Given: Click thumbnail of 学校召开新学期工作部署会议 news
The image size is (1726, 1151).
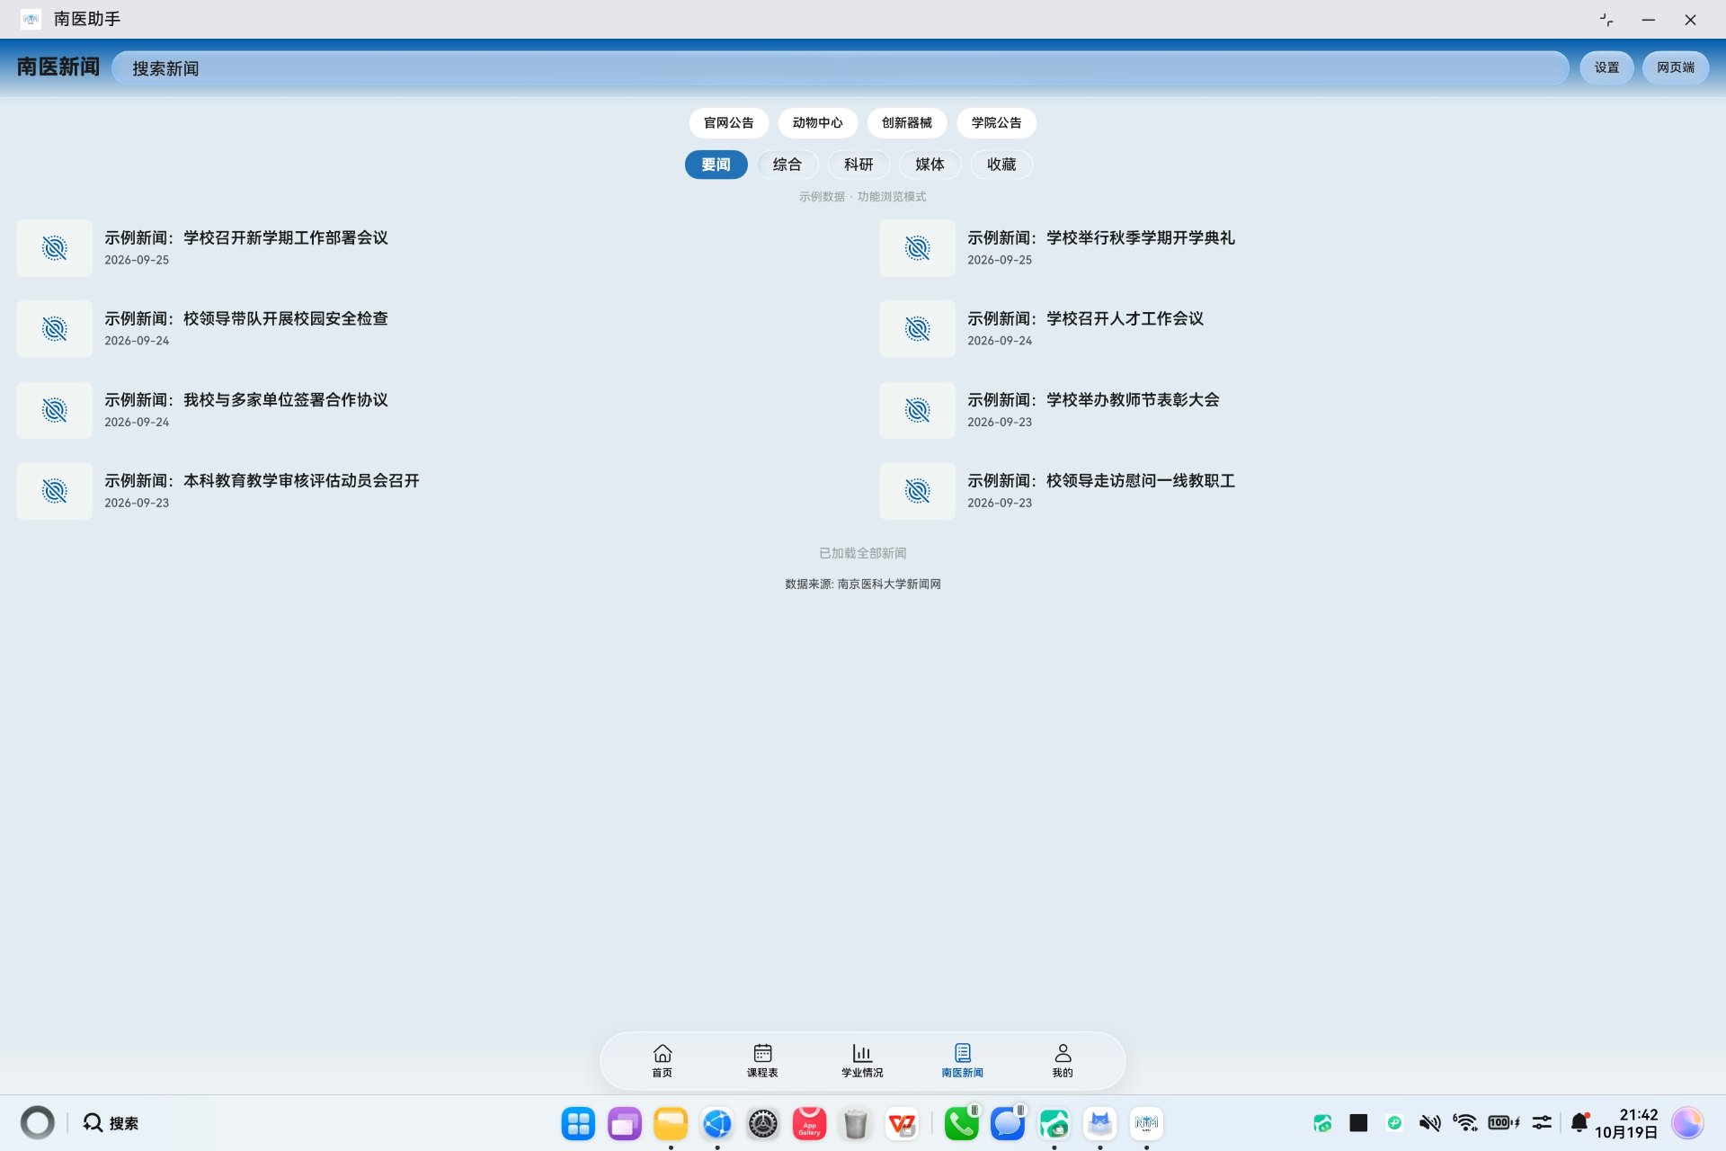Looking at the screenshot, I should click(x=54, y=248).
